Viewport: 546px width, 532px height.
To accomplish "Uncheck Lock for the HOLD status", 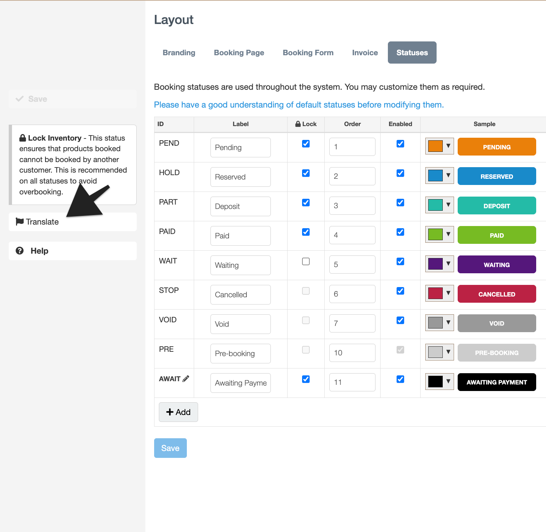I will point(306,173).
